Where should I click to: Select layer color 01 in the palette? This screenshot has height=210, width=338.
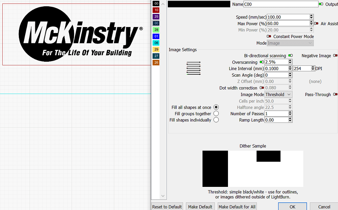[156, 36]
